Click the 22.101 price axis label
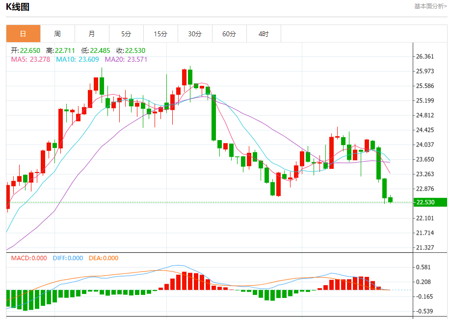 click(x=425, y=218)
